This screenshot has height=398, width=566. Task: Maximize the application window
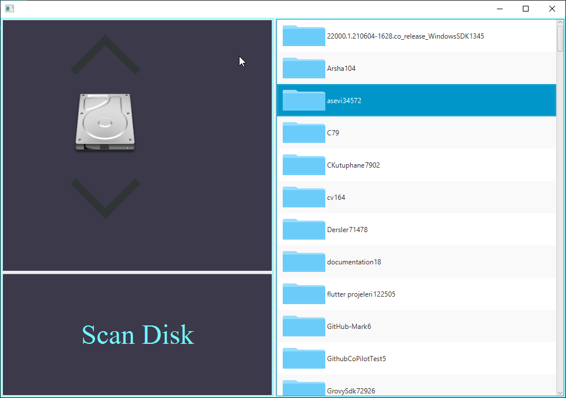point(526,9)
